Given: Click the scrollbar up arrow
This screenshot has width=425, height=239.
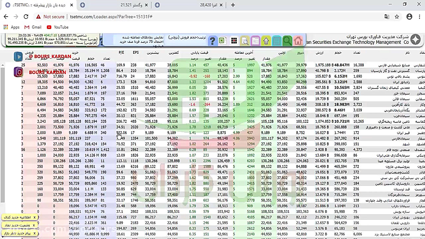Looking at the screenshot, I should pos(2,65).
